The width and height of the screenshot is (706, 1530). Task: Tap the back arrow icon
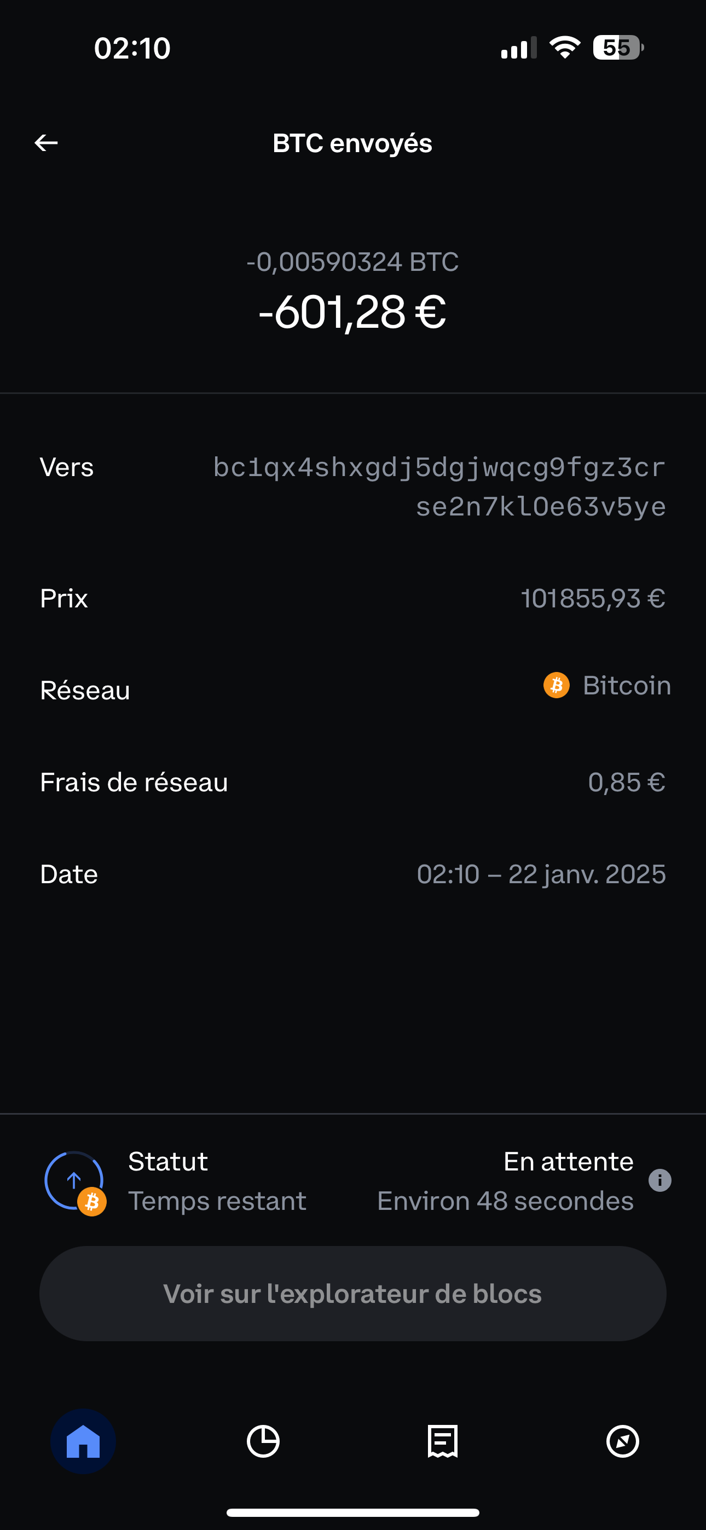(x=46, y=142)
